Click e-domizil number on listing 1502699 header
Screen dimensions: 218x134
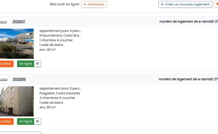188,79
